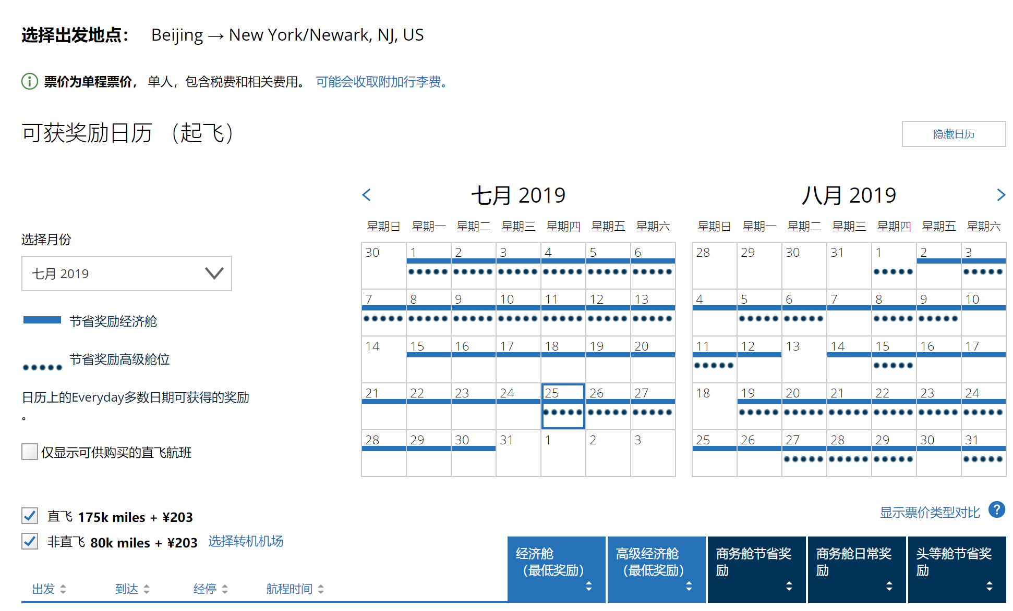
Task: Sort by 到达 column arrows
Action: click(x=147, y=589)
